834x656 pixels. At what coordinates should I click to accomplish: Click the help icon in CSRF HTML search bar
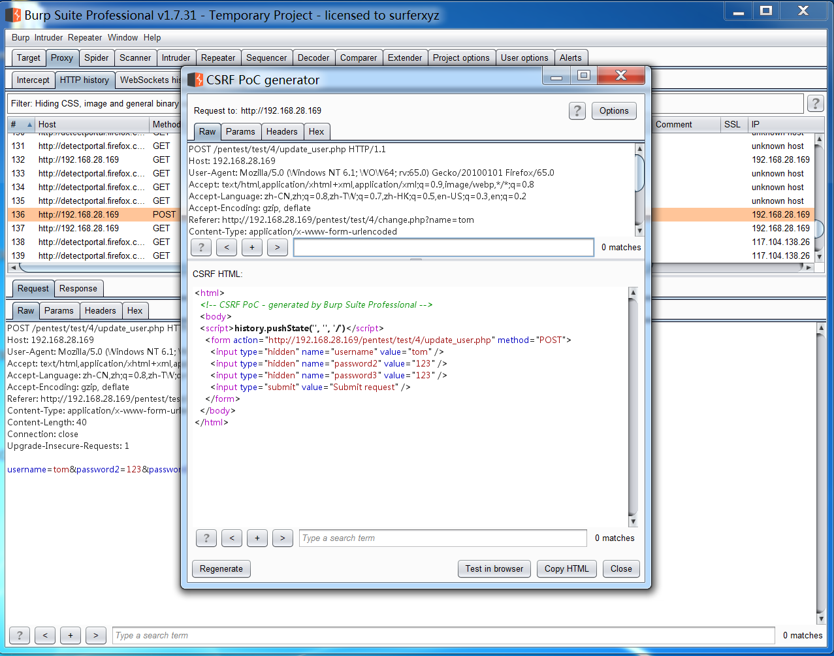click(206, 538)
